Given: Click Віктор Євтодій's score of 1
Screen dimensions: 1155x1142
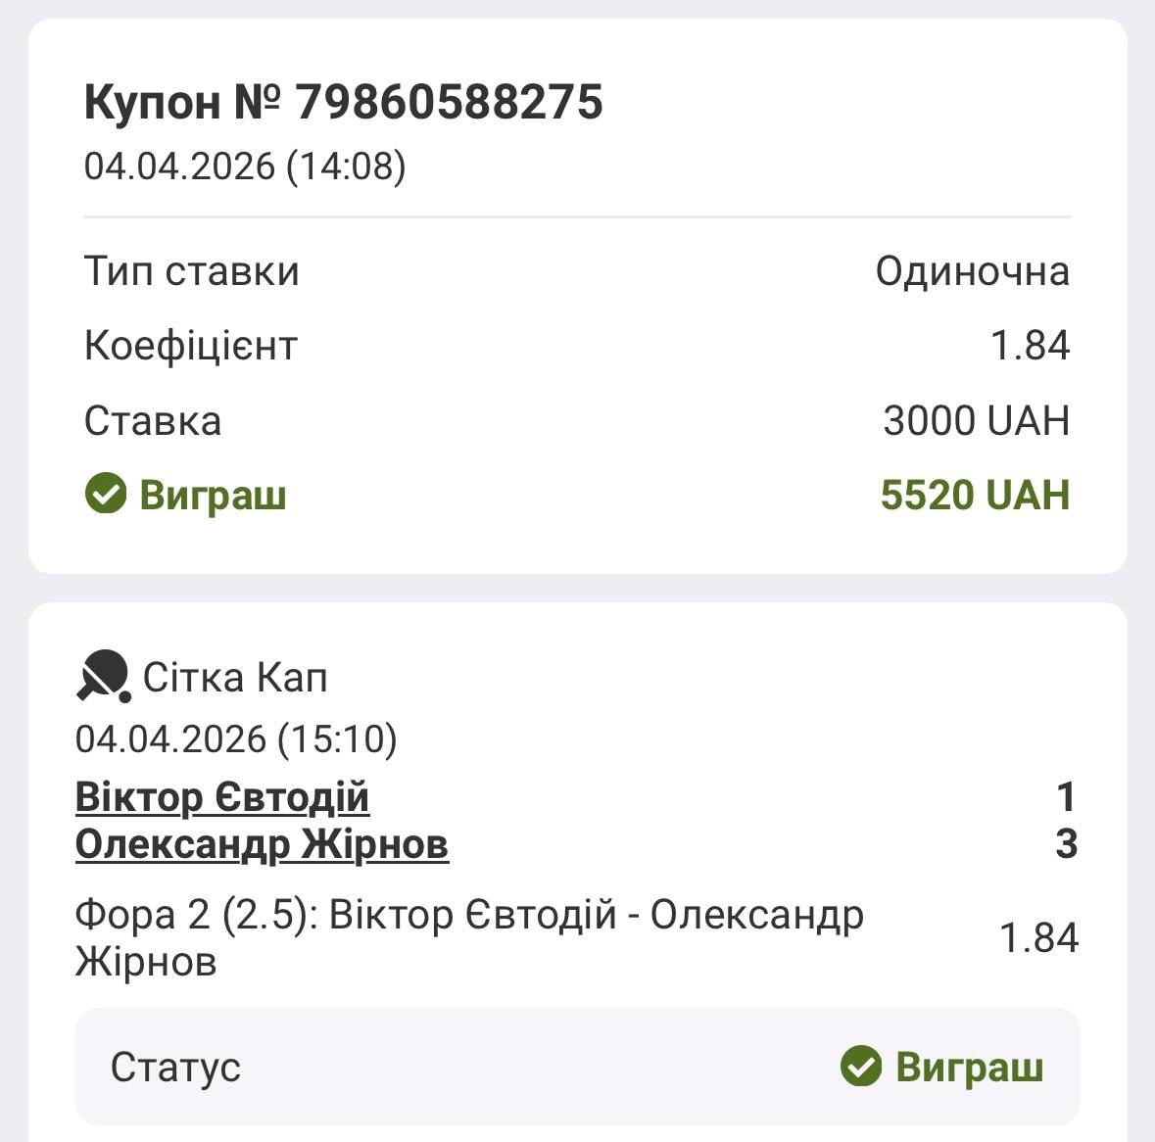Looking at the screenshot, I should [x=1066, y=797].
